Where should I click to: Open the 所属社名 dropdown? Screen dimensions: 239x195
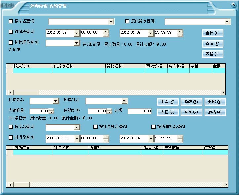click(124, 101)
